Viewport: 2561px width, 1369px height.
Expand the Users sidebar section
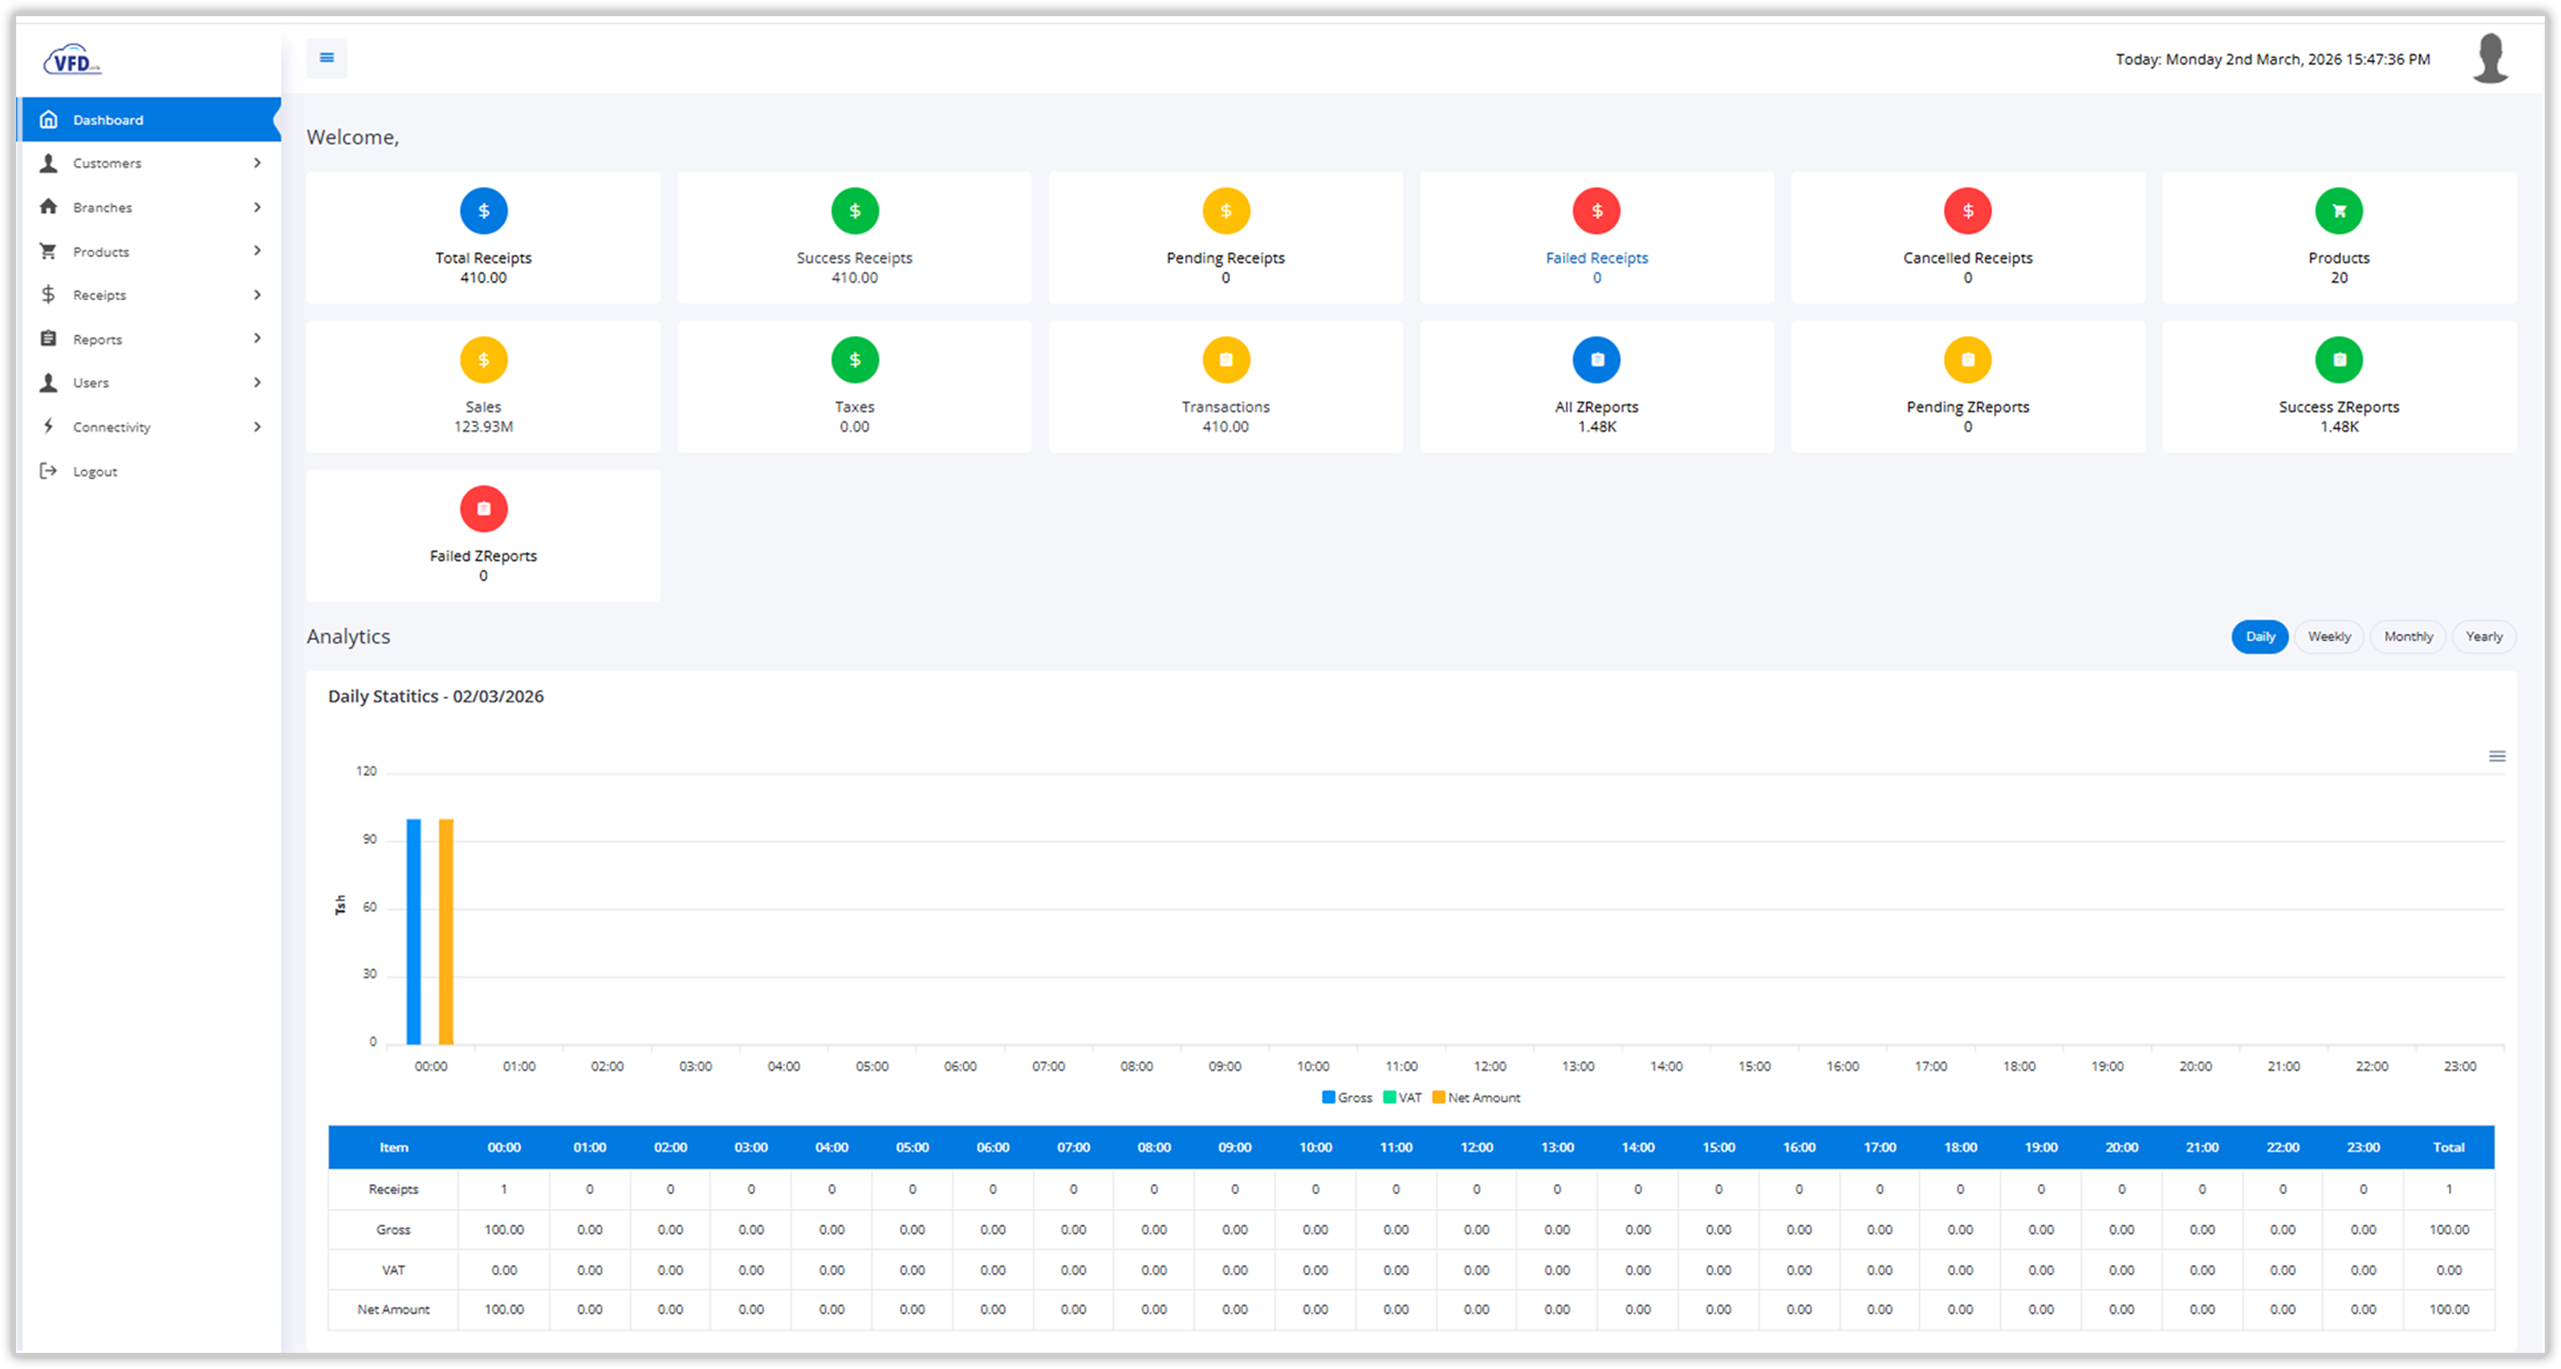[151, 383]
